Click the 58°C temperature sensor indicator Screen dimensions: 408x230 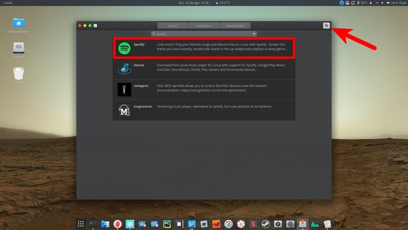tap(362, 3)
